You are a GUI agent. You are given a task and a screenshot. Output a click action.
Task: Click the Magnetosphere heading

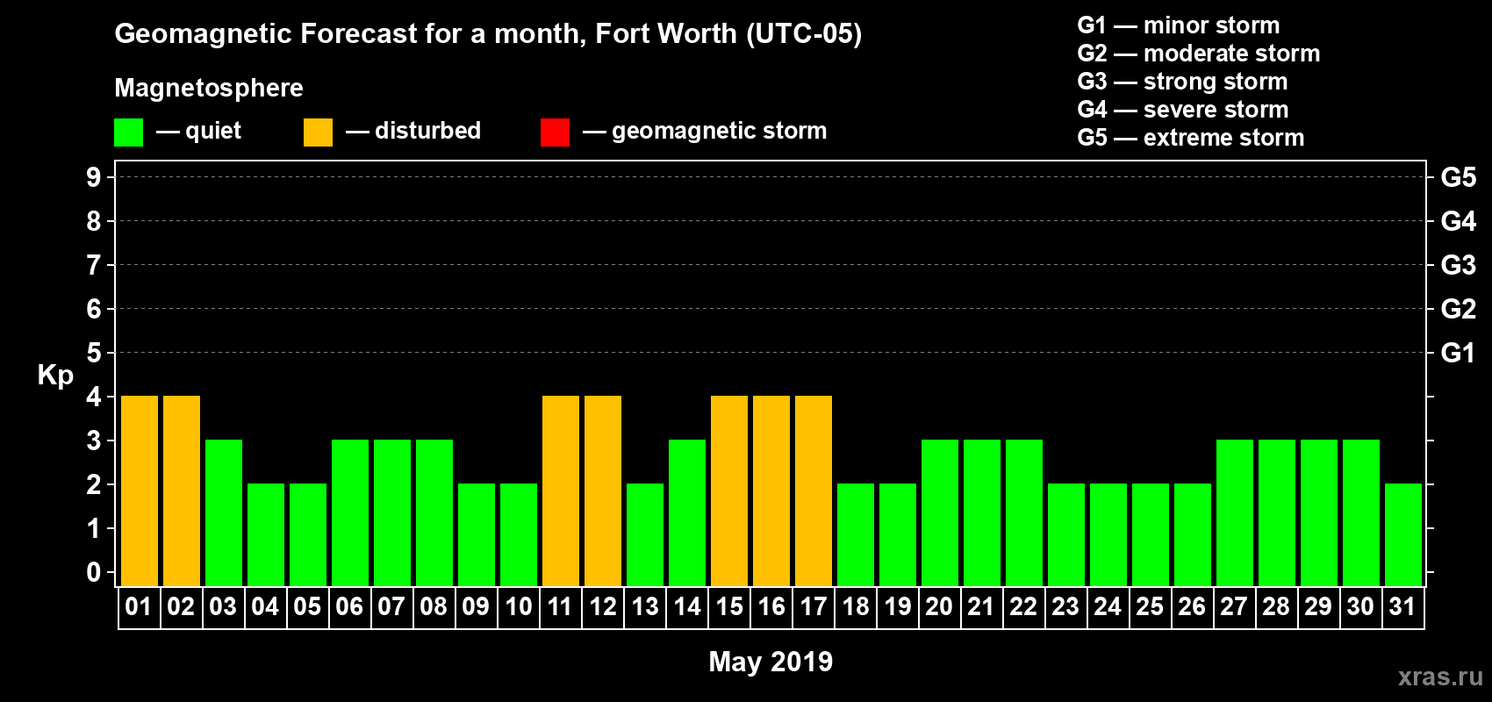click(x=209, y=88)
